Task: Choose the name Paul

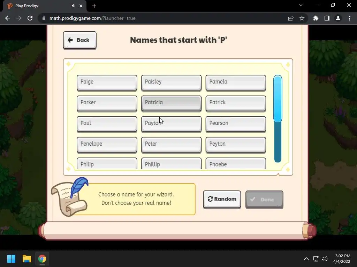Action: click(x=107, y=124)
